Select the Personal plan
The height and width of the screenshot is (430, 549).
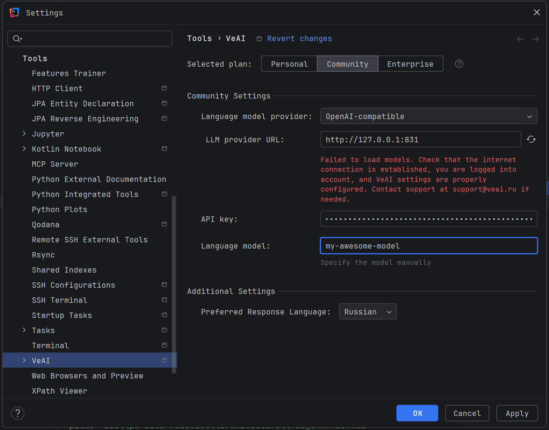pos(289,64)
